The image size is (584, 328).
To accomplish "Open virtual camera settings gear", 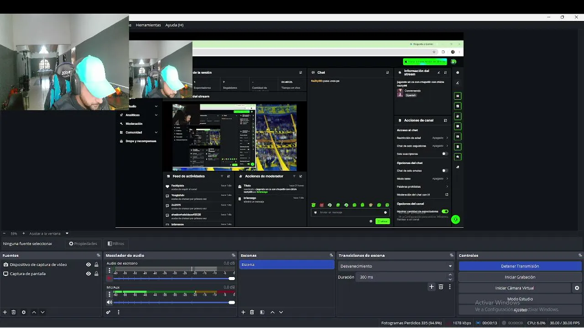I will pos(577,288).
